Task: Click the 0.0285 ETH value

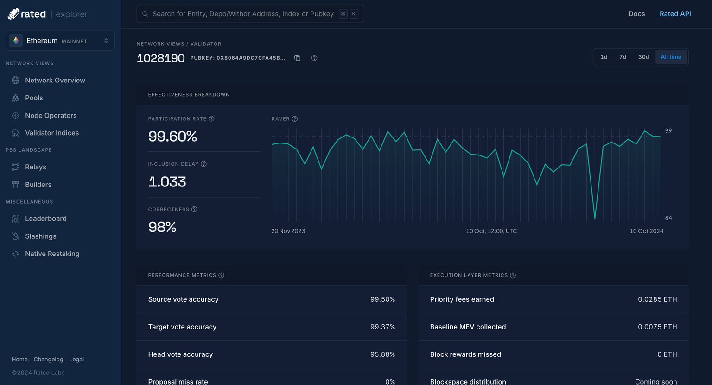Action: (x=657, y=299)
